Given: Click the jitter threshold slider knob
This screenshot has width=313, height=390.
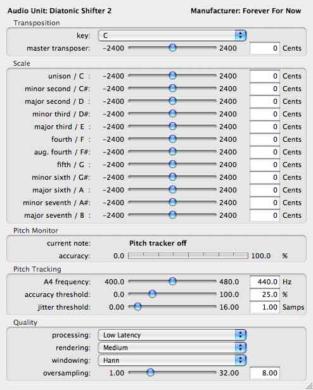Looking at the screenshot, I should (137, 306).
